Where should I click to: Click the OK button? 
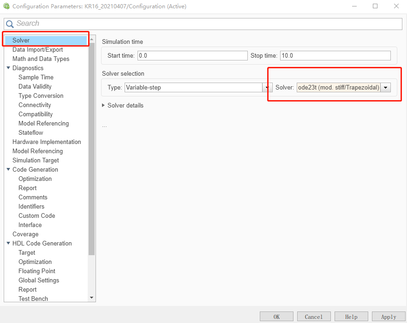tap(276, 317)
